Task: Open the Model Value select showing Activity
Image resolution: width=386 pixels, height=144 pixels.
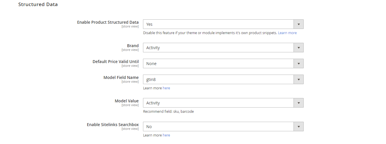Action: [218, 103]
